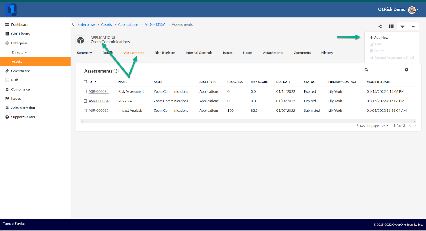Sort by ID using the ascending arrow
Image resolution: width=426 pixels, height=231 pixels.
[95, 82]
